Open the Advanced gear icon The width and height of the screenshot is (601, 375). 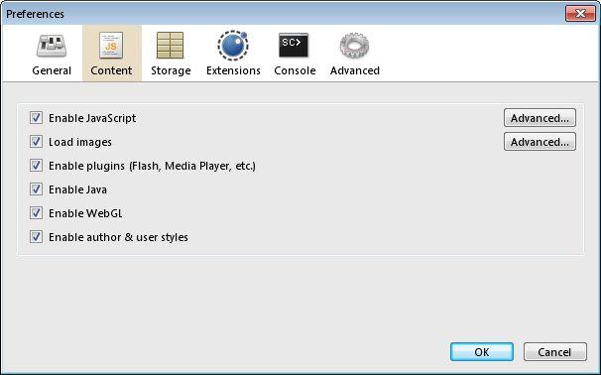(354, 46)
